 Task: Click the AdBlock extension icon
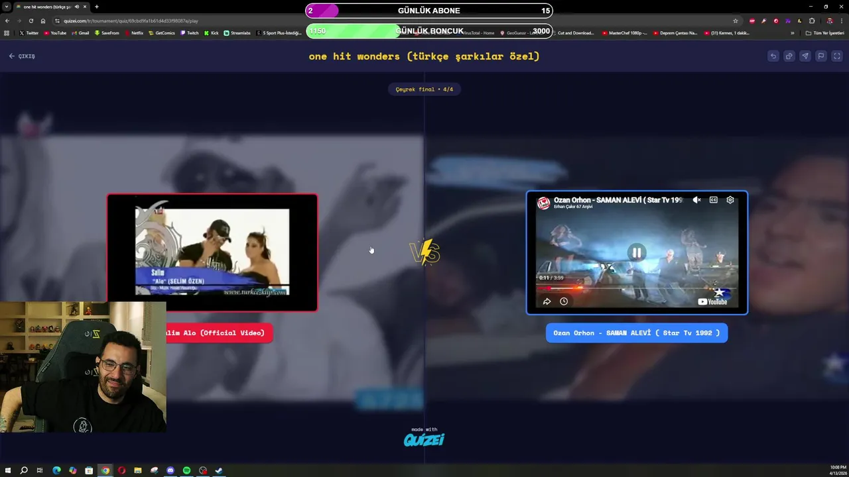tap(751, 21)
